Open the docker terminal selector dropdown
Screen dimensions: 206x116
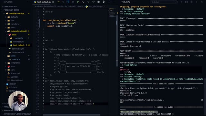click(x=164, y=2)
